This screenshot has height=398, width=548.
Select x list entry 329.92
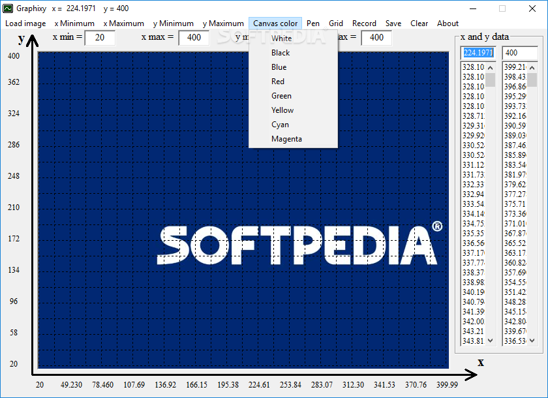473,136
